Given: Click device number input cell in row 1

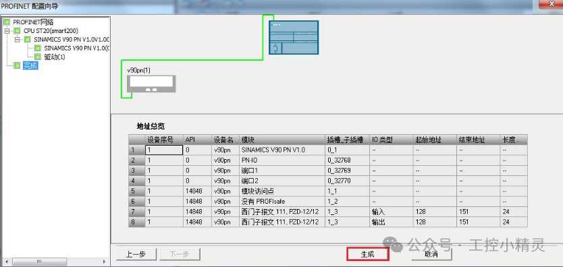Looking at the screenshot, I should (164, 150).
